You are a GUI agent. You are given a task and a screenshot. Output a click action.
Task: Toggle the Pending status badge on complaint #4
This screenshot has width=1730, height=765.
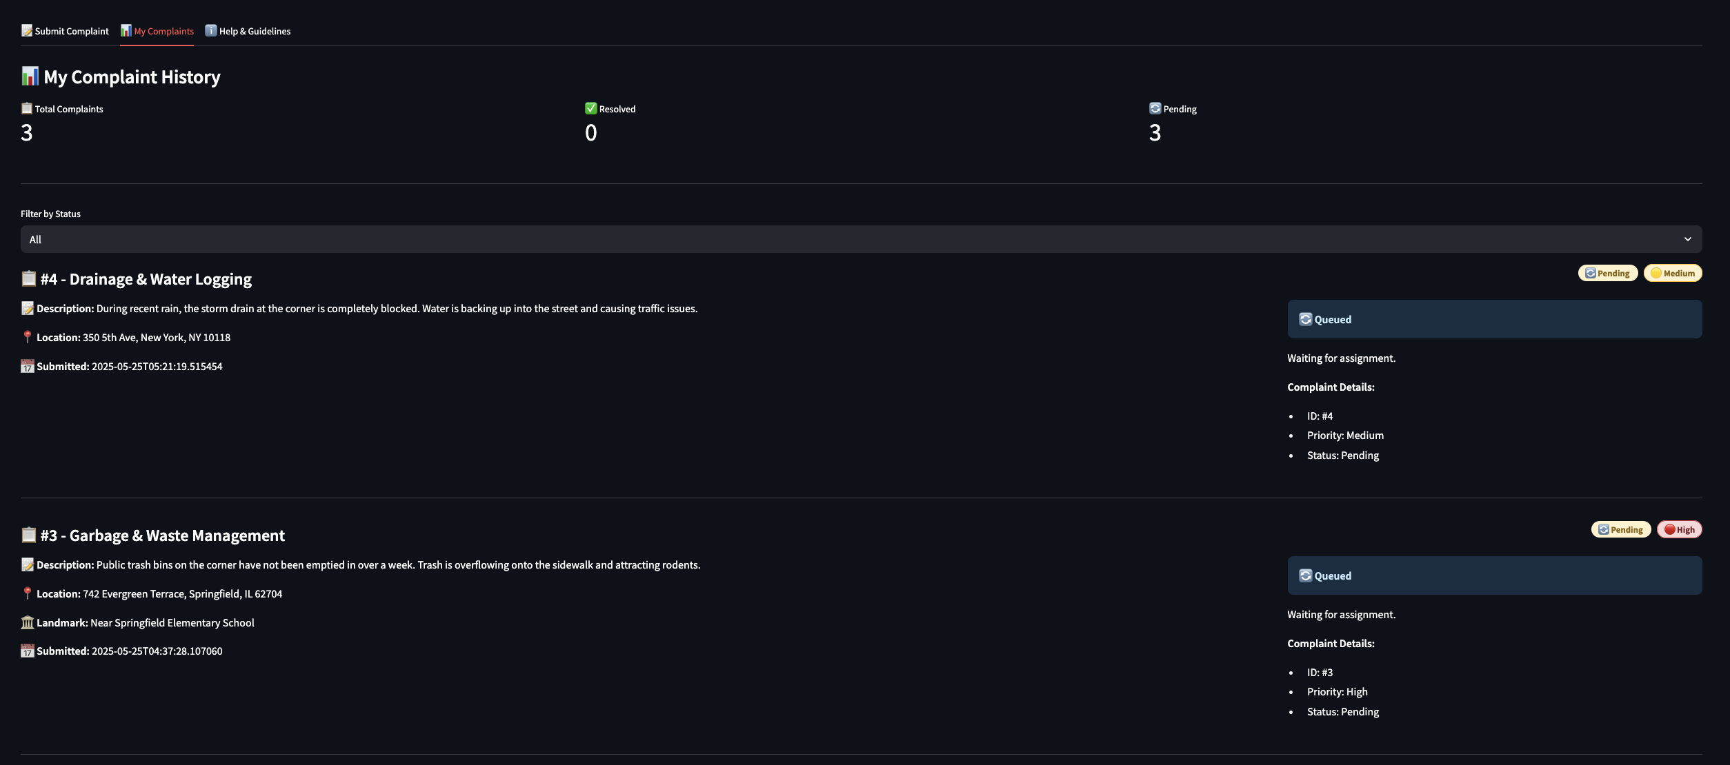tap(1608, 273)
